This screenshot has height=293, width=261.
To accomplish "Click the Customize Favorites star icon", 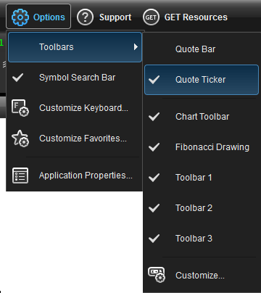I will click(x=20, y=139).
